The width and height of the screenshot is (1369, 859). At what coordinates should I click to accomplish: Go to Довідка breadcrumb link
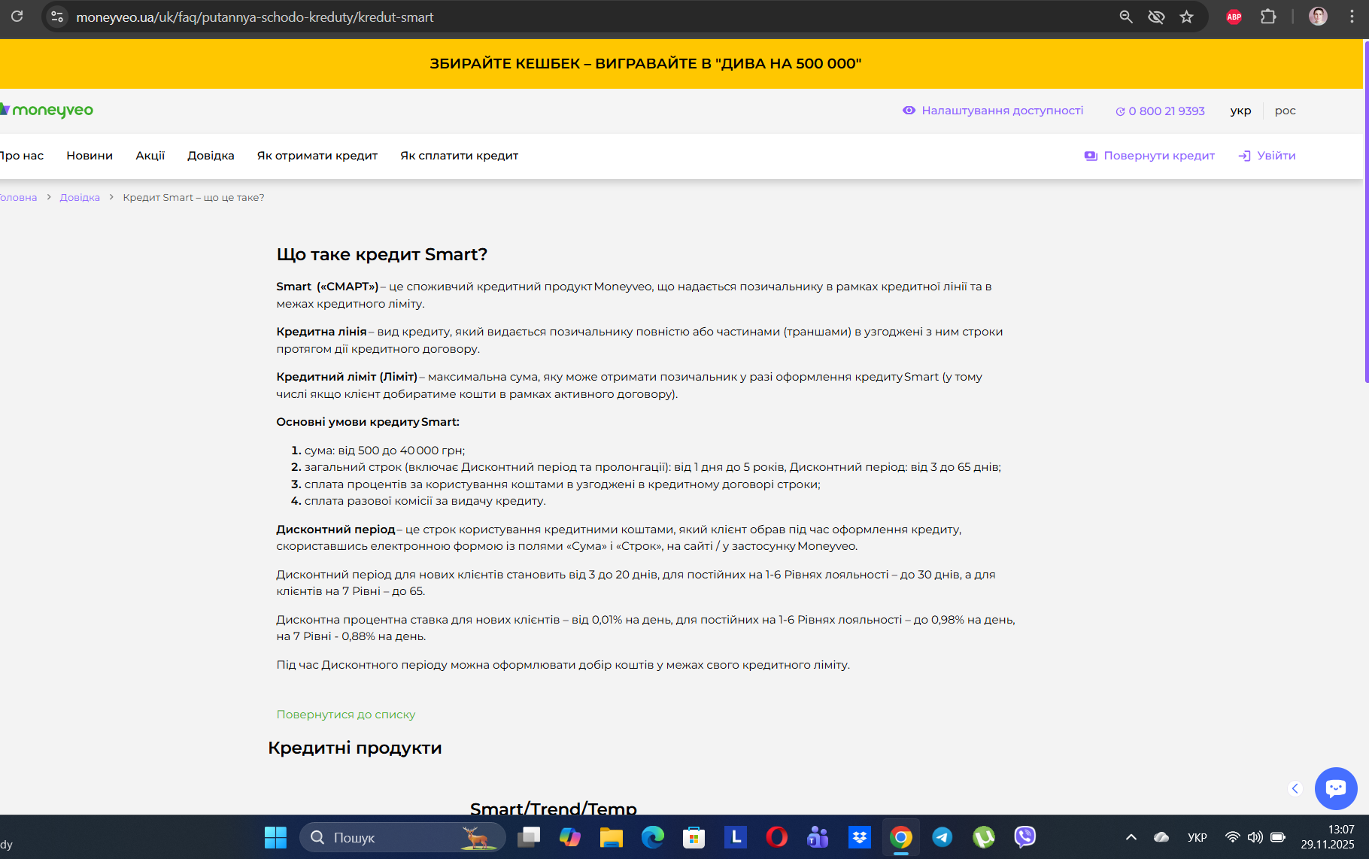tap(80, 197)
